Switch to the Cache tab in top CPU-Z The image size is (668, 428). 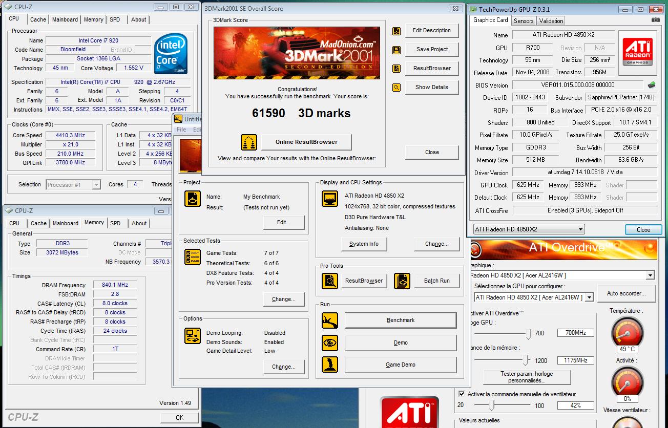(38, 19)
